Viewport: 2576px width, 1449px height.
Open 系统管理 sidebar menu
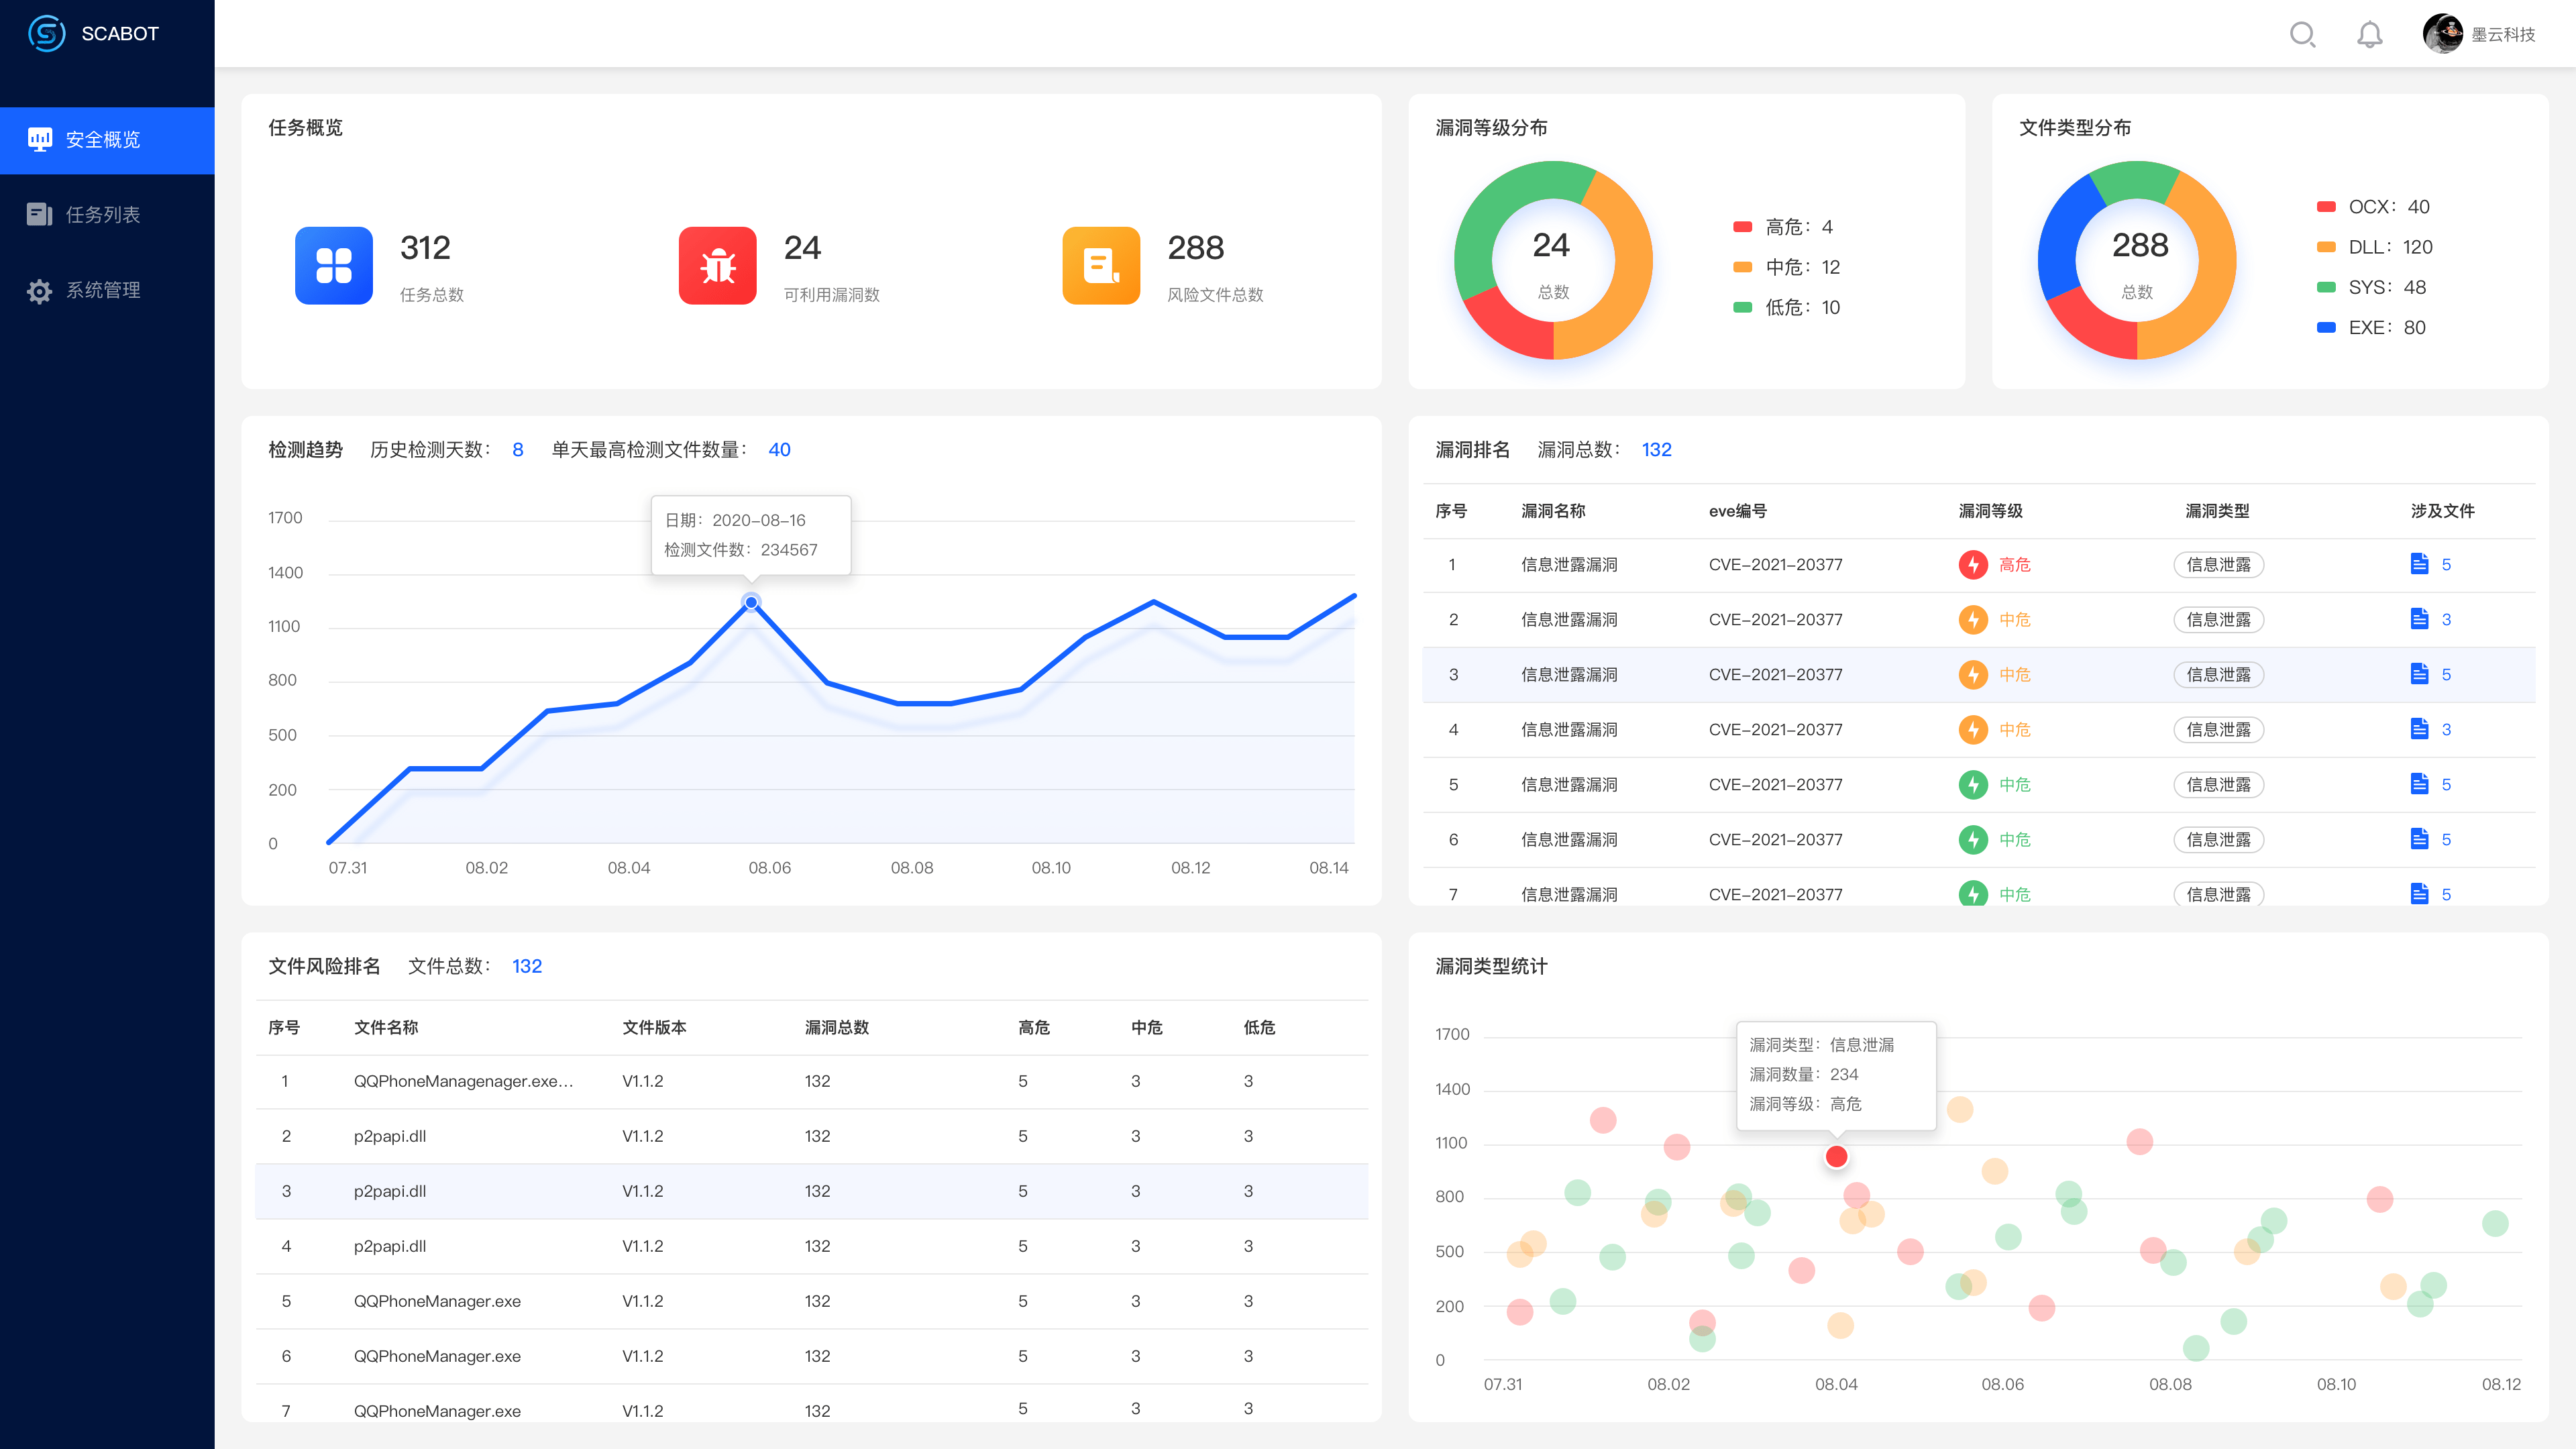coord(104,290)
